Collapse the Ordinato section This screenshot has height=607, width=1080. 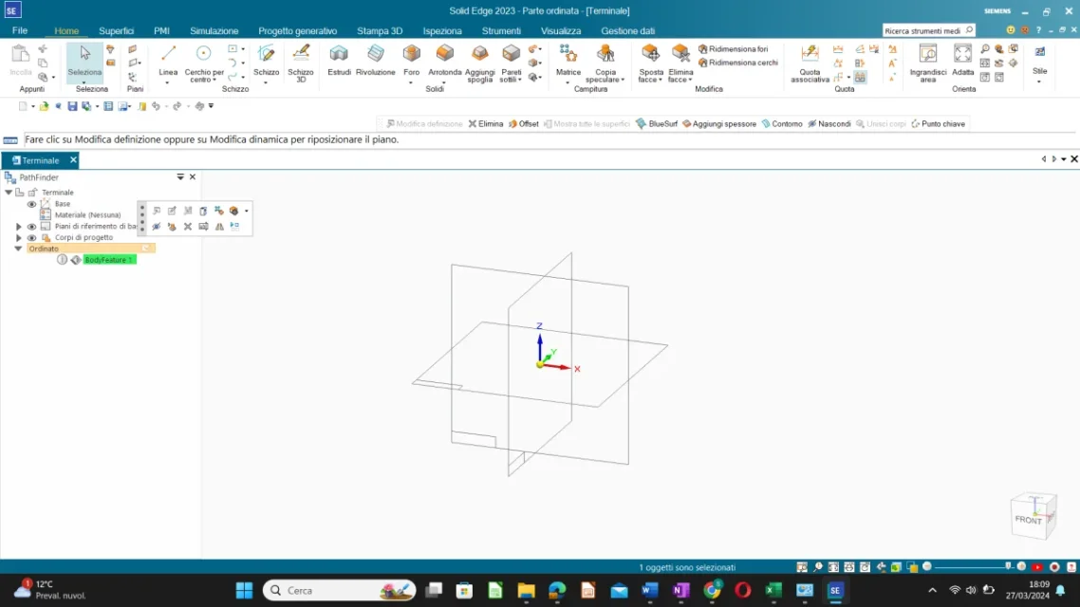pos(20,248)
